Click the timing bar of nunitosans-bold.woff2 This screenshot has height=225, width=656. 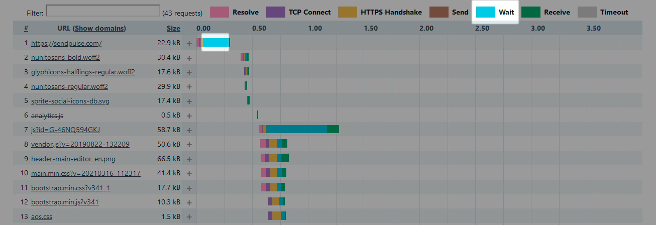point(245,57)
